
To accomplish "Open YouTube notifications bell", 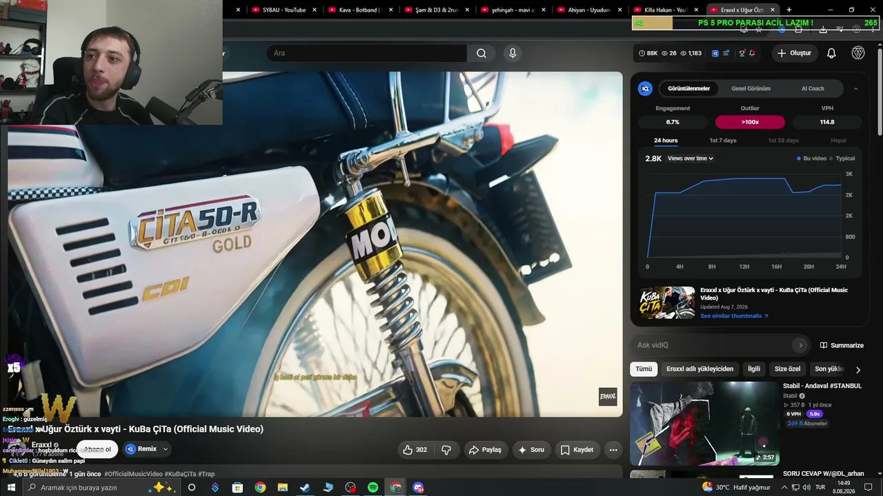I will coord(831,53).
